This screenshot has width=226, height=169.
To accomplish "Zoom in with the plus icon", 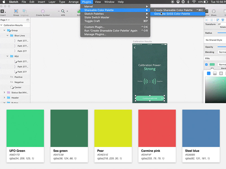I will 67,11.
